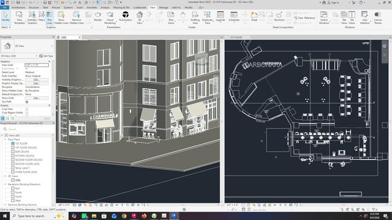
Task: Create a Drafting View
Action: pos(195,18)
